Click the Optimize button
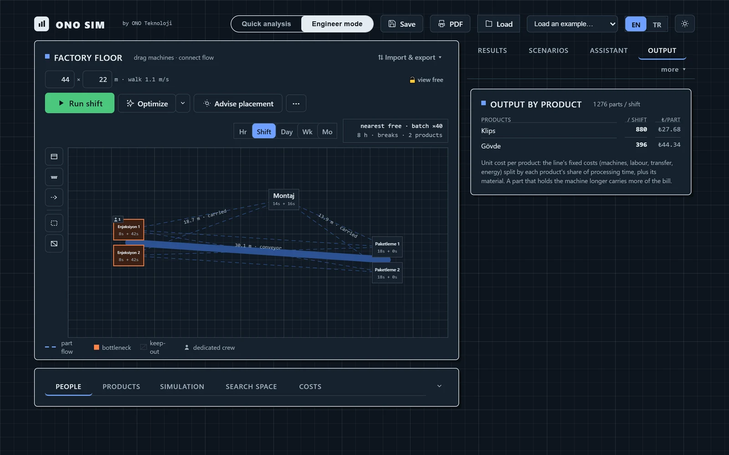The width and height of the screenshot is (729, 455). 147,104
